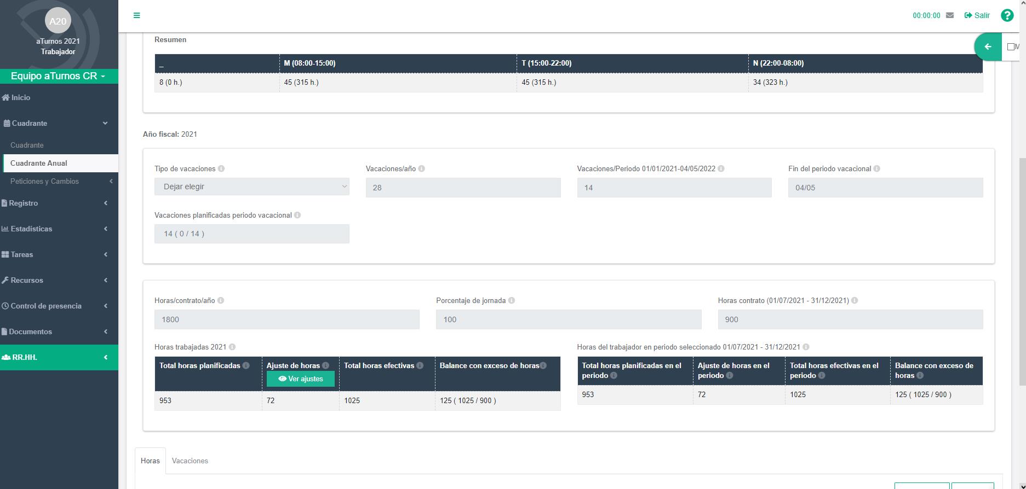Open the mail envelope icon
1026x489 pixels.
coord(950,15)
